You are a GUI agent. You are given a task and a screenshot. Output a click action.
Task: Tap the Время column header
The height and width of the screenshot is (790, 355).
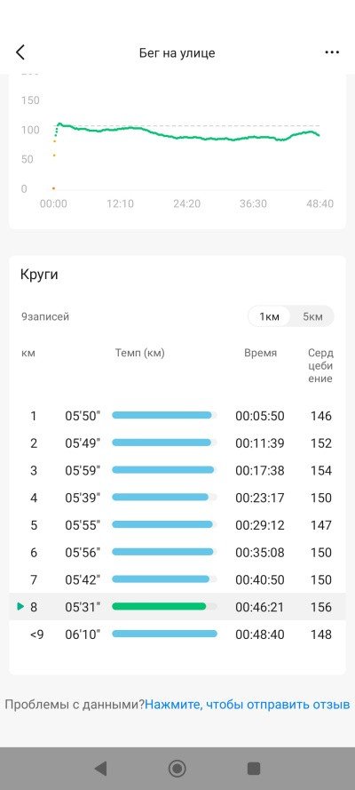coord(260,353)
